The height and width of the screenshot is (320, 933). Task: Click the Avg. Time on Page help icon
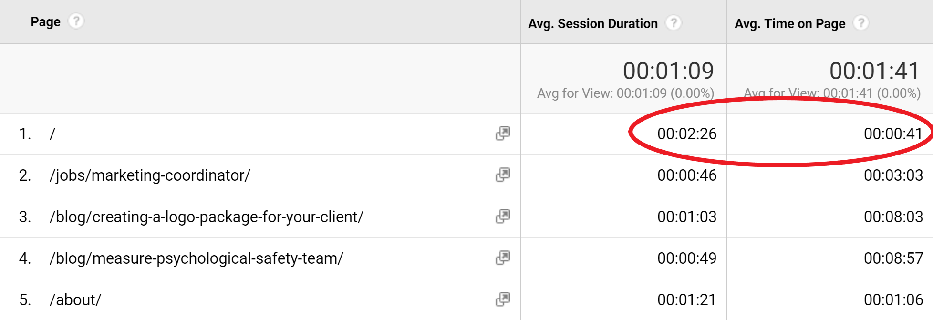click(861, 22)
